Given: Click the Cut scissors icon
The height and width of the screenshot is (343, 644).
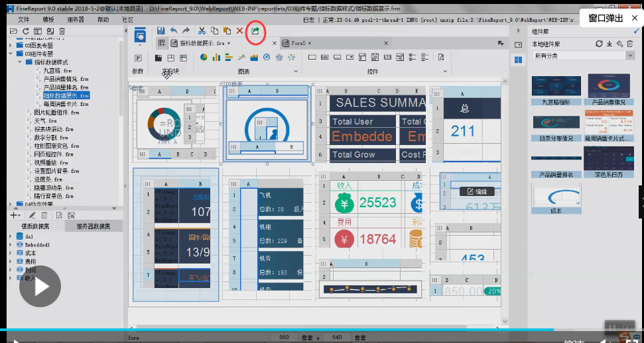Looking at the screenshot, I should tap(202, 30).
